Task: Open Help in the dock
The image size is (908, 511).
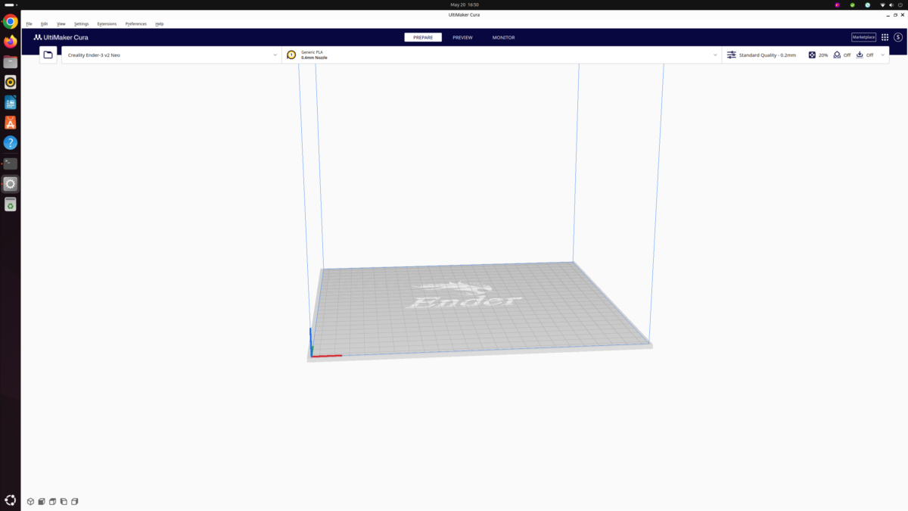Action: (x=11, y=142)
